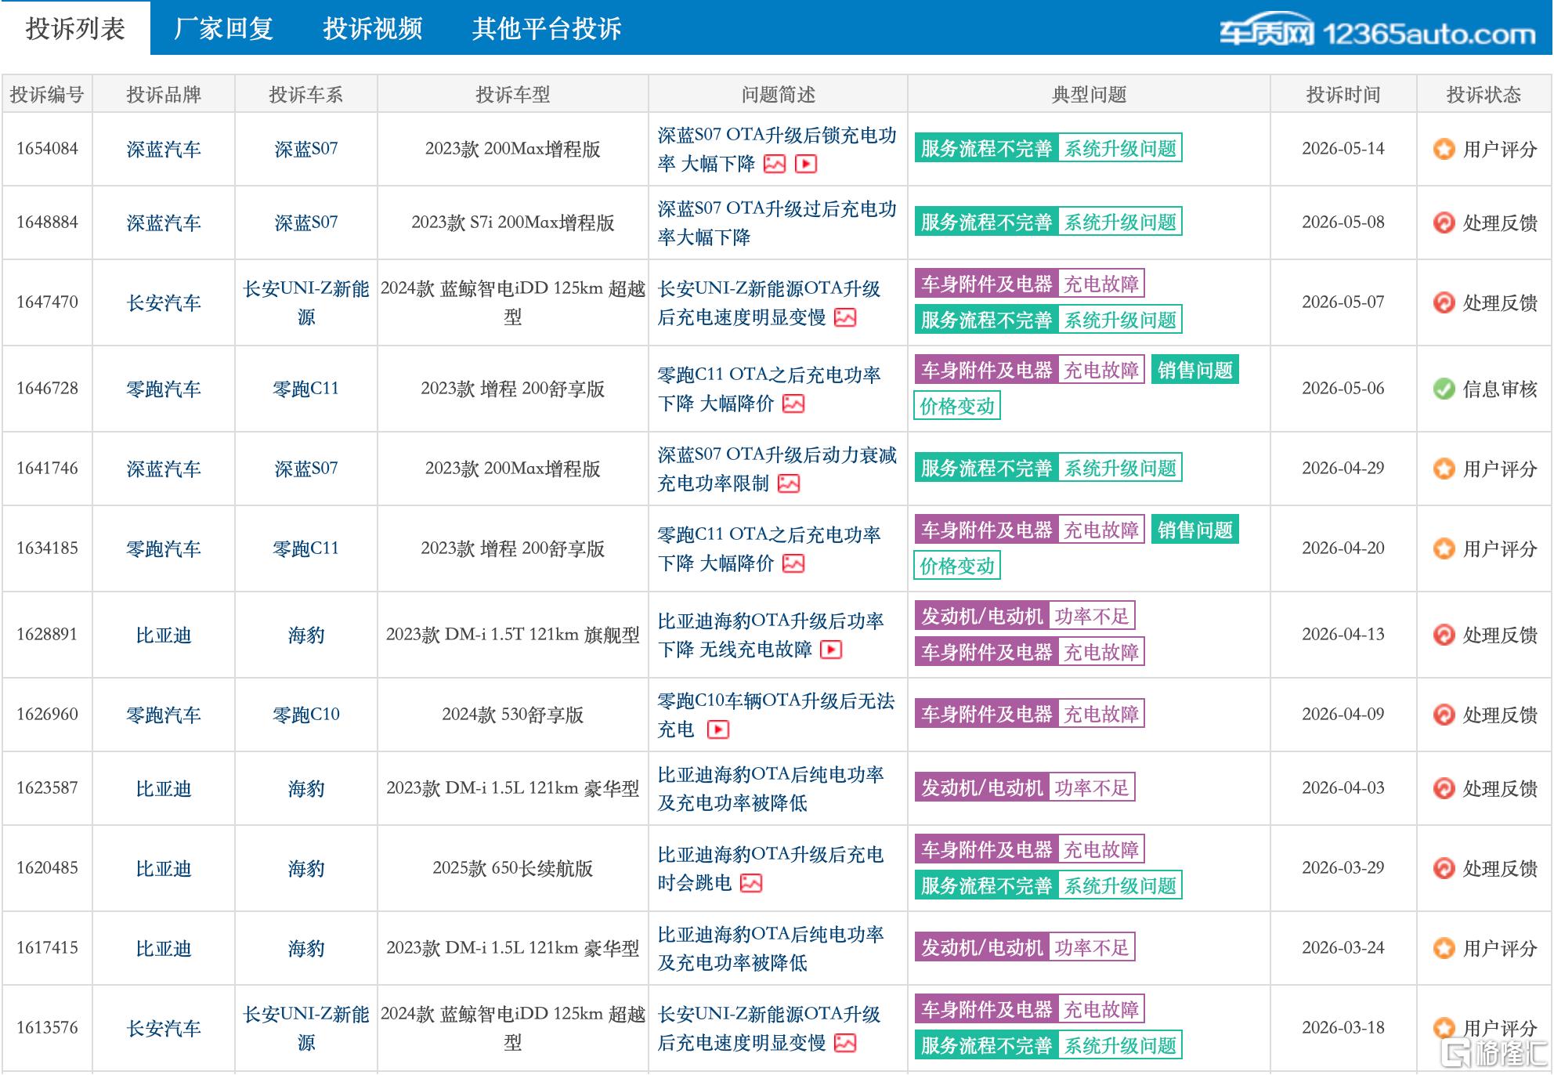Click 处理反馈 status icon for complaint 1623587

pyautogui.click(x=1444, y=788)
